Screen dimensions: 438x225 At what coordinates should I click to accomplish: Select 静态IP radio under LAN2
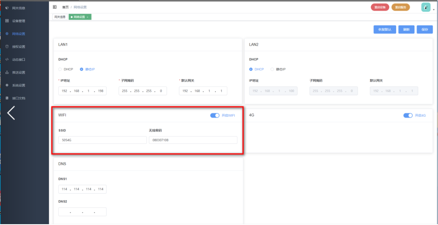point(273,69)
